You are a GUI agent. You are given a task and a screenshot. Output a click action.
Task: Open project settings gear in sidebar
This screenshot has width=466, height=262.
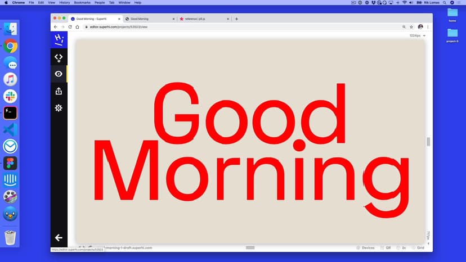click(59, 107)
